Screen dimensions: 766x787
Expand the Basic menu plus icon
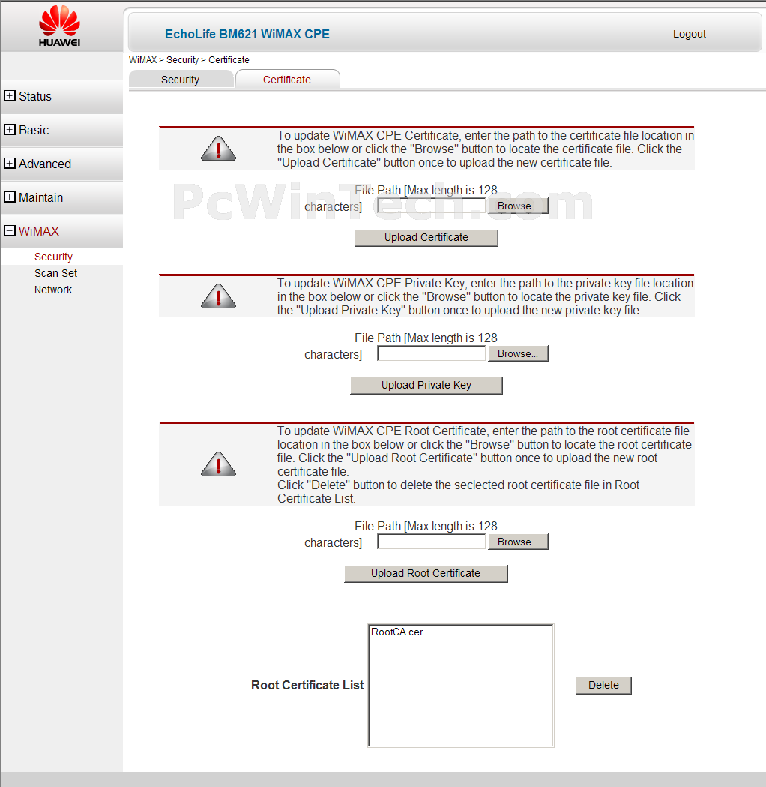[10, 129]
